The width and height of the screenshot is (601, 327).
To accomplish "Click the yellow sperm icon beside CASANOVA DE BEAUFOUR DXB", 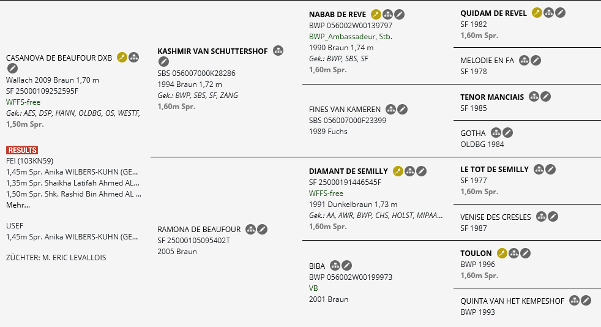I will (122, 58).
